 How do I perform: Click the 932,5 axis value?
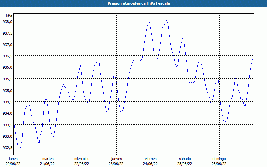tap(7, 148)
